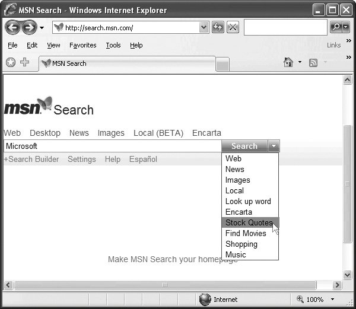Open Favorites Center star icon
The image size is (356, 309).
point(11,62)
